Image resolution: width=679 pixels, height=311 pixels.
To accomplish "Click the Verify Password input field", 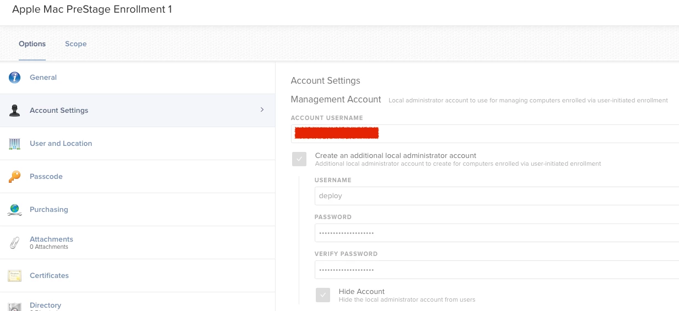I will coord(497,270).
